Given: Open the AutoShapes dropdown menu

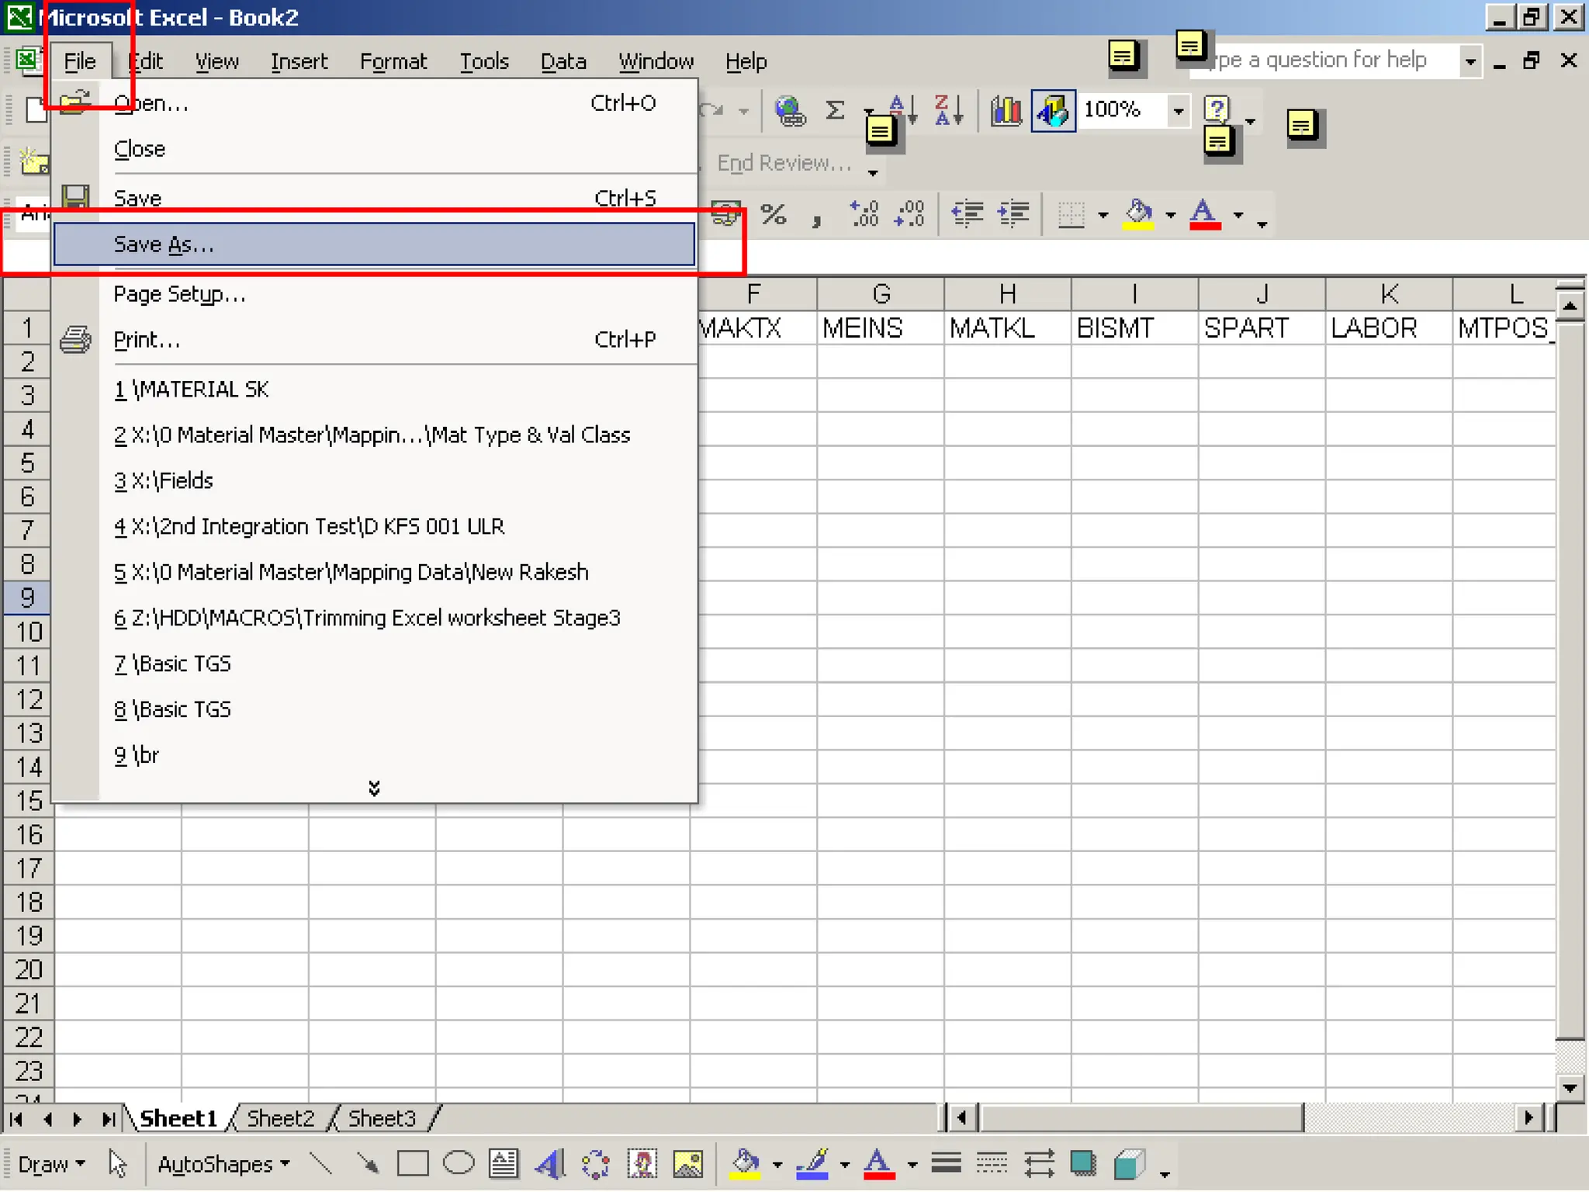Looking at the screenshot, I should [x=223, y=1164].
